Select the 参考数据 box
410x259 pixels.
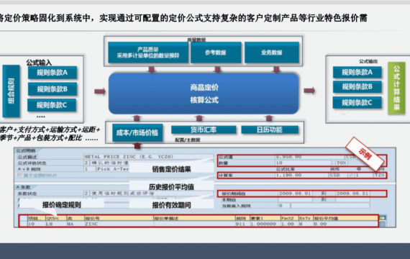[216, 53]
